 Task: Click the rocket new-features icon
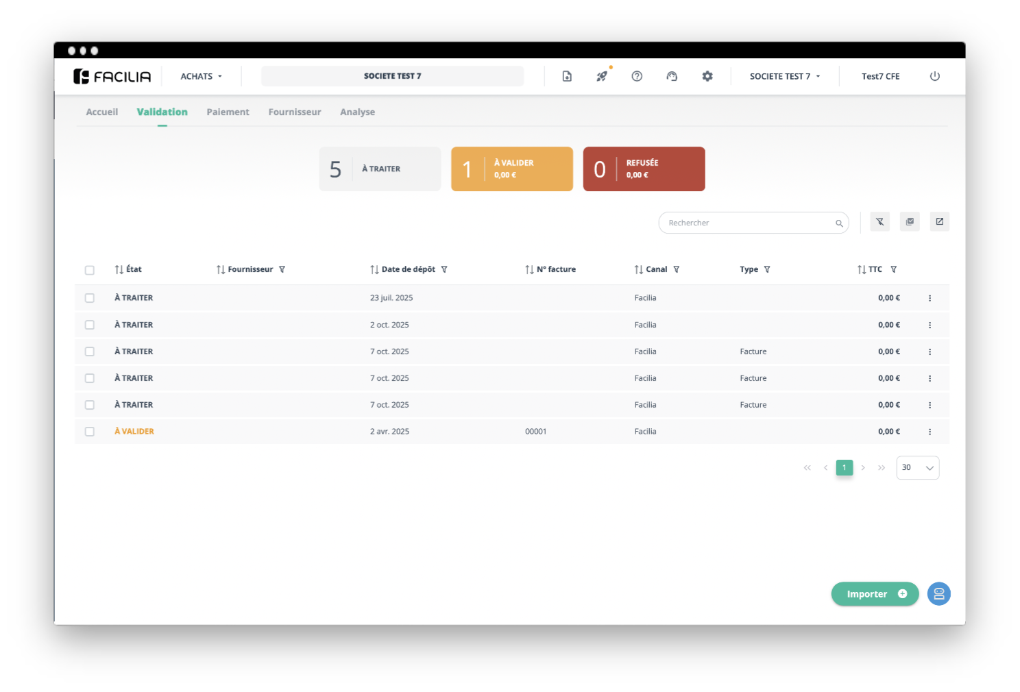pos(601,76)
